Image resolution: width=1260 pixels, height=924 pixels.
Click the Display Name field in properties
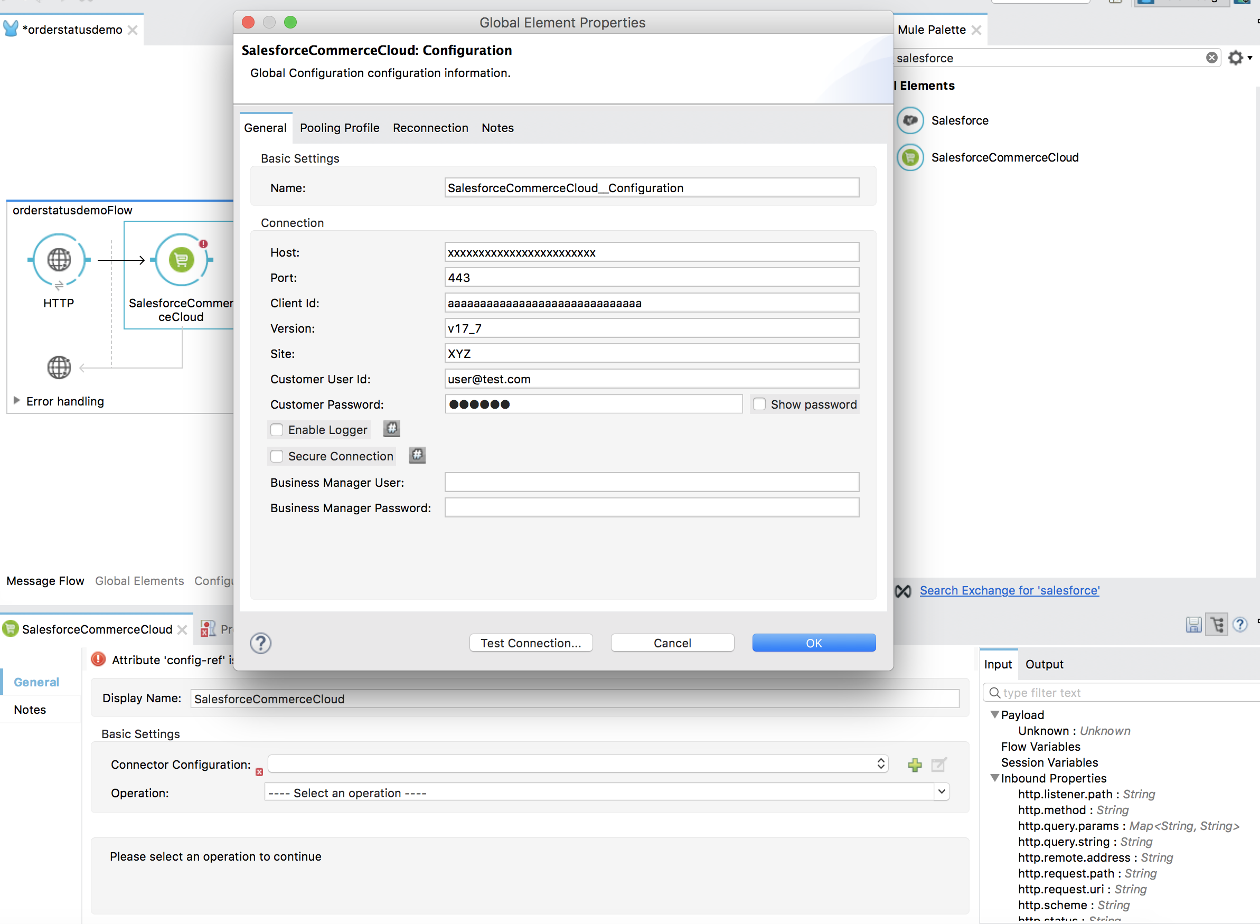pyautogui.click(x=575, y=698)
